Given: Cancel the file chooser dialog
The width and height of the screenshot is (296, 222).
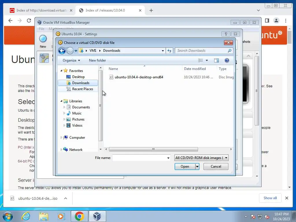Looking at the screenshot, I should click(x=216, y=166).
